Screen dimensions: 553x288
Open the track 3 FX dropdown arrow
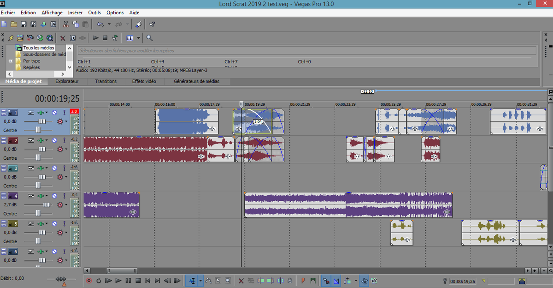coord(47,168)
